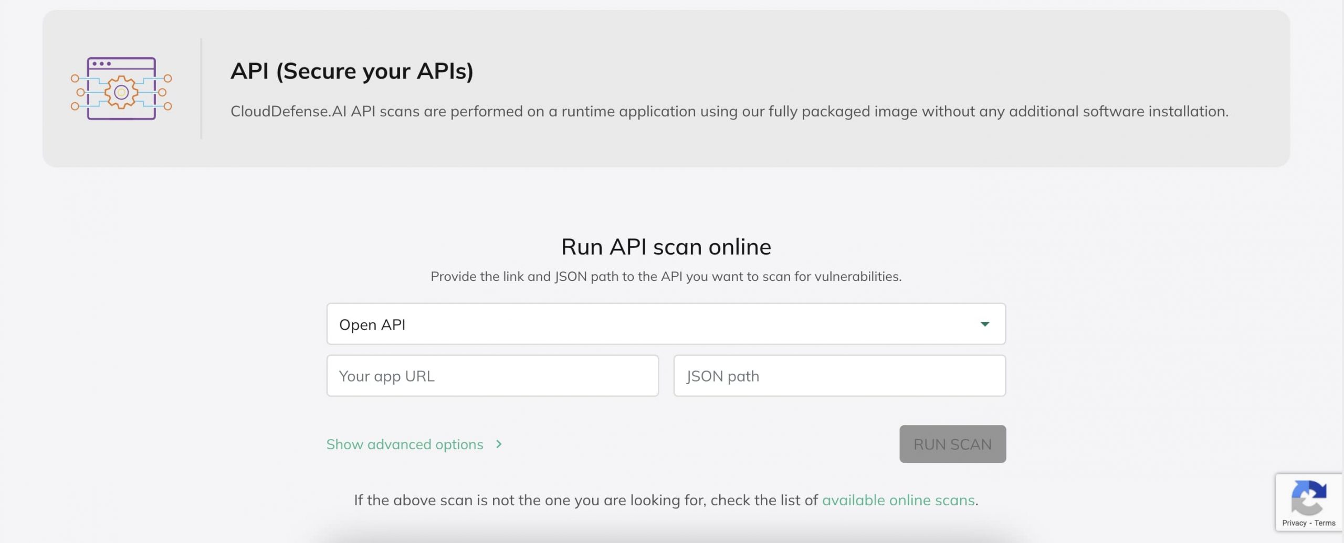Open the reCAPTCHA Privacy link
The image size is (1344, 543).
pos(1294,523)
